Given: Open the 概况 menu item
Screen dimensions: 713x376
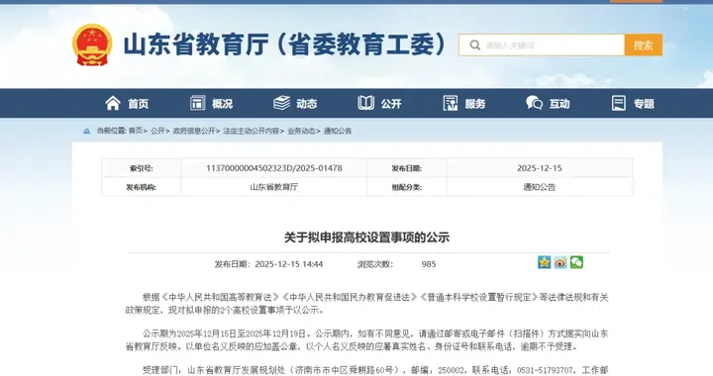Looking at the screenshot, I should point(223,104).
